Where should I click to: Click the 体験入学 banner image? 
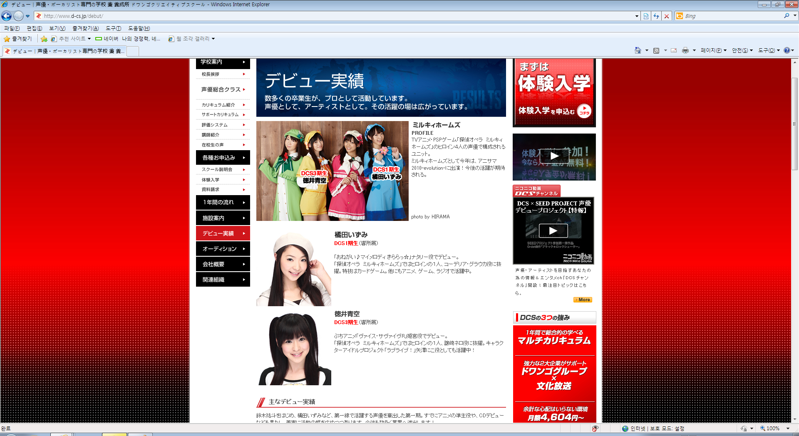click(x=554, y=93)
